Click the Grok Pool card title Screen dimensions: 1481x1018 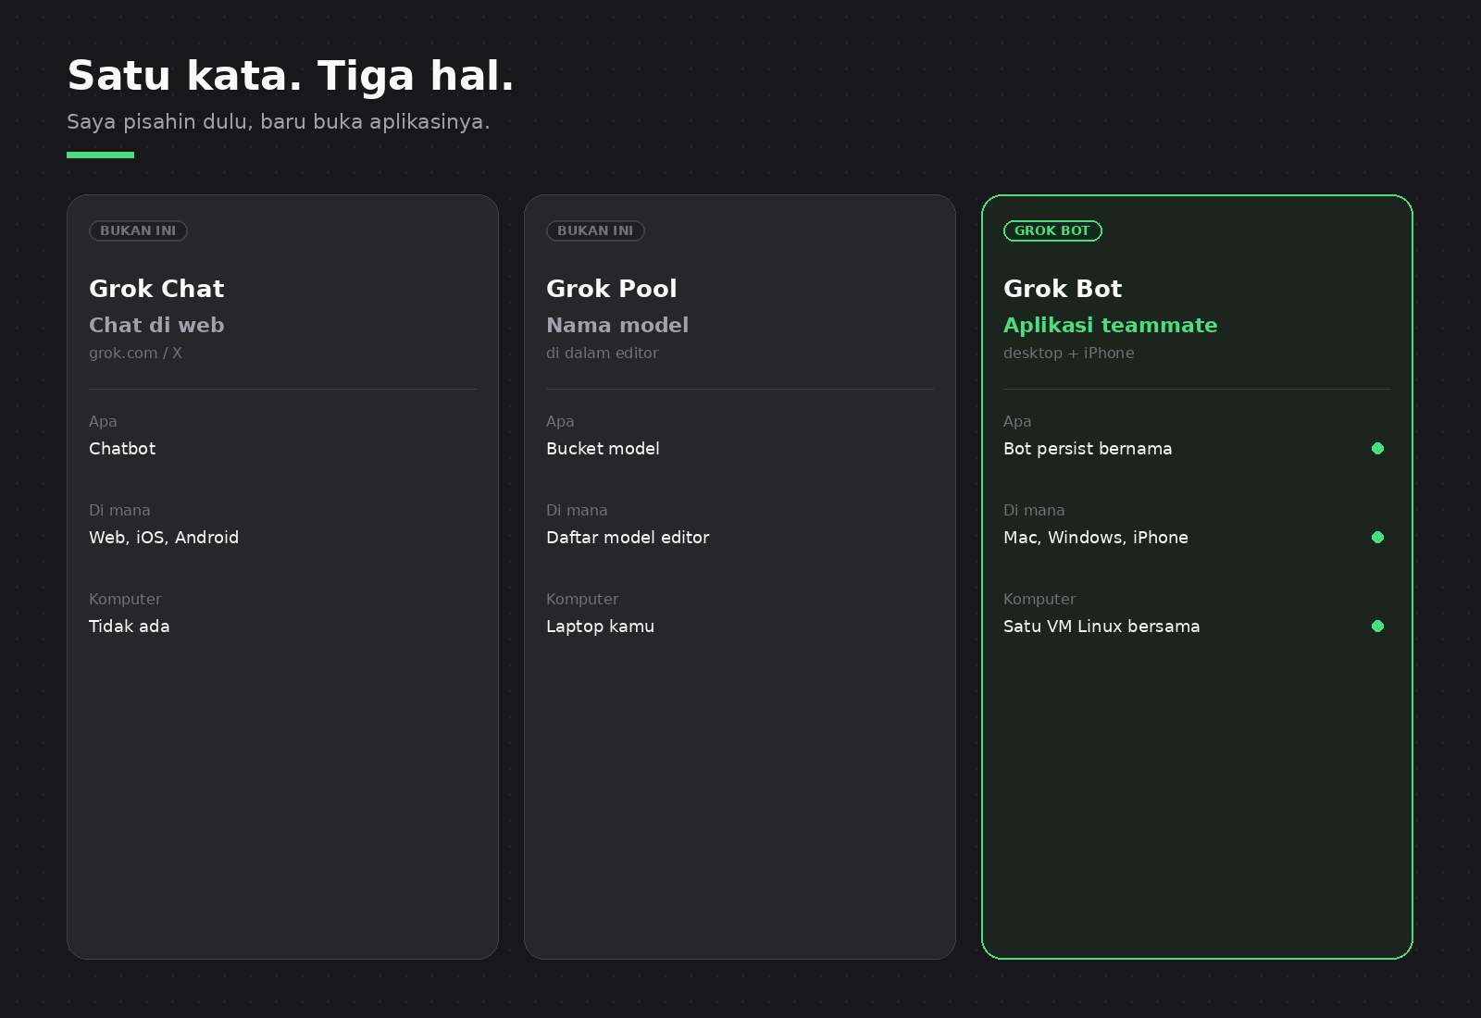click(x=612, y=289)
